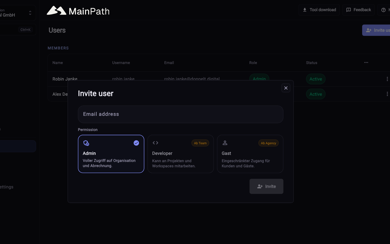Viewport: 390px width, 244px height.
Task: Click the Invite button in the dialog
Action: coord(266,186)
